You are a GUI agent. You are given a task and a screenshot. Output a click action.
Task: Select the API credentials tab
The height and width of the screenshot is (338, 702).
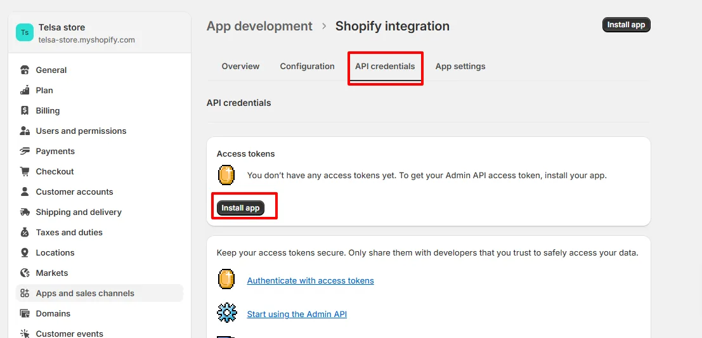coord(385,66)
